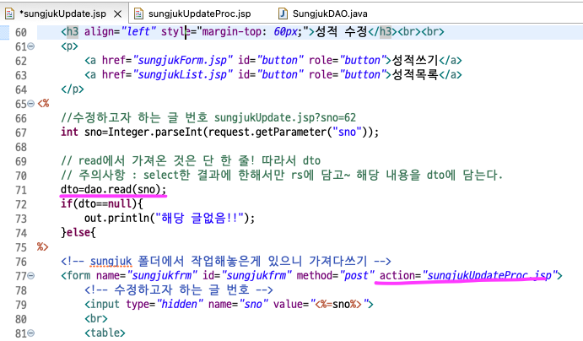
Task: Collapse the code fold at line 61
Action: [x=31, y=46]
